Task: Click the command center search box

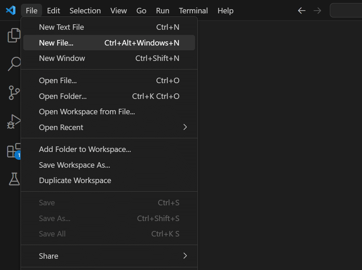Action: point(346,11)
